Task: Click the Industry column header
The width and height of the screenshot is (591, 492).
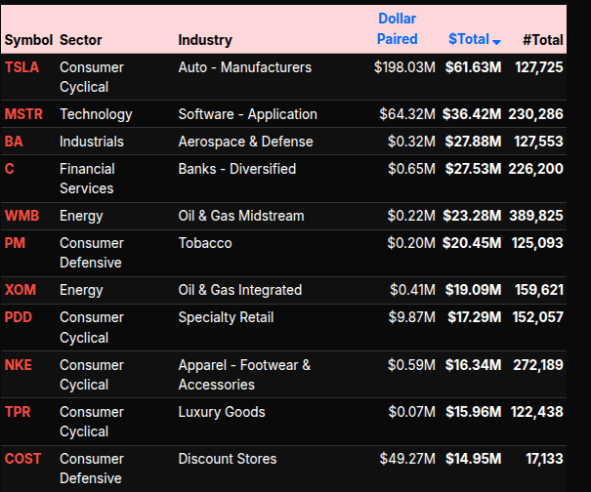Action: pos(205,40)
